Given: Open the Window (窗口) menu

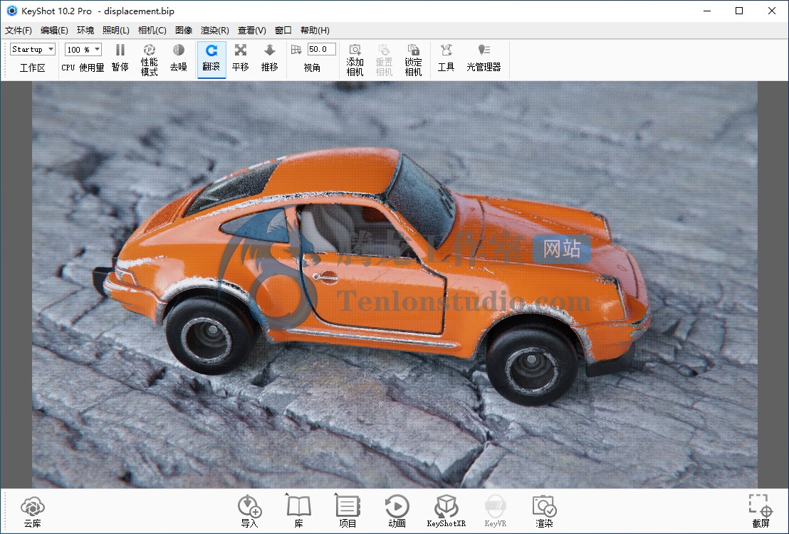Looking at the screenshot, I should point(283,30).
